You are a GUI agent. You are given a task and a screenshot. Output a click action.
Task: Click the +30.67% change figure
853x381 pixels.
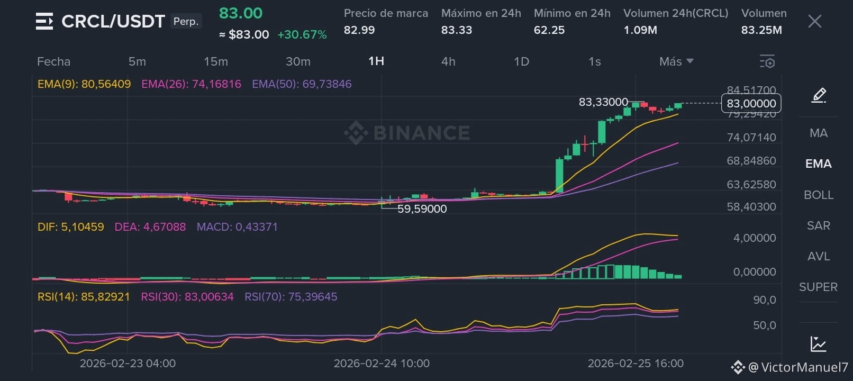[302, 34]
